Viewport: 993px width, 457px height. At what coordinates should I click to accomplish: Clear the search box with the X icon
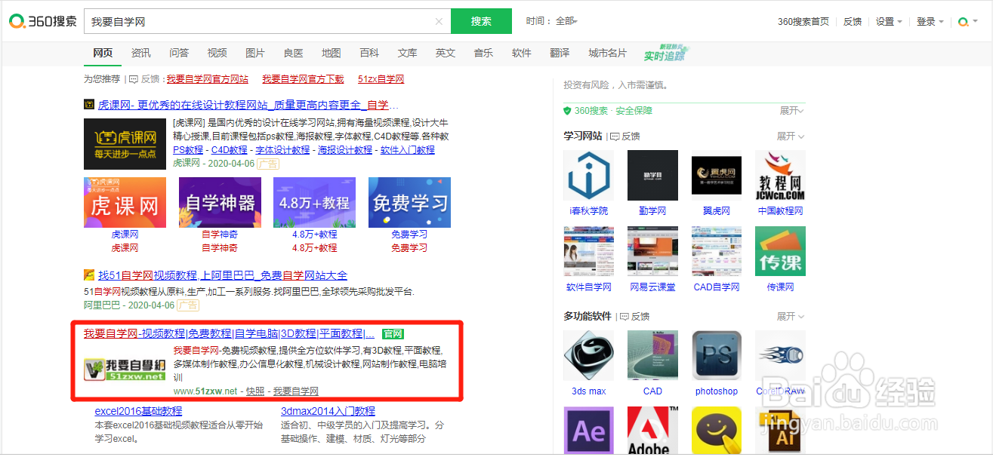point(439,22)
